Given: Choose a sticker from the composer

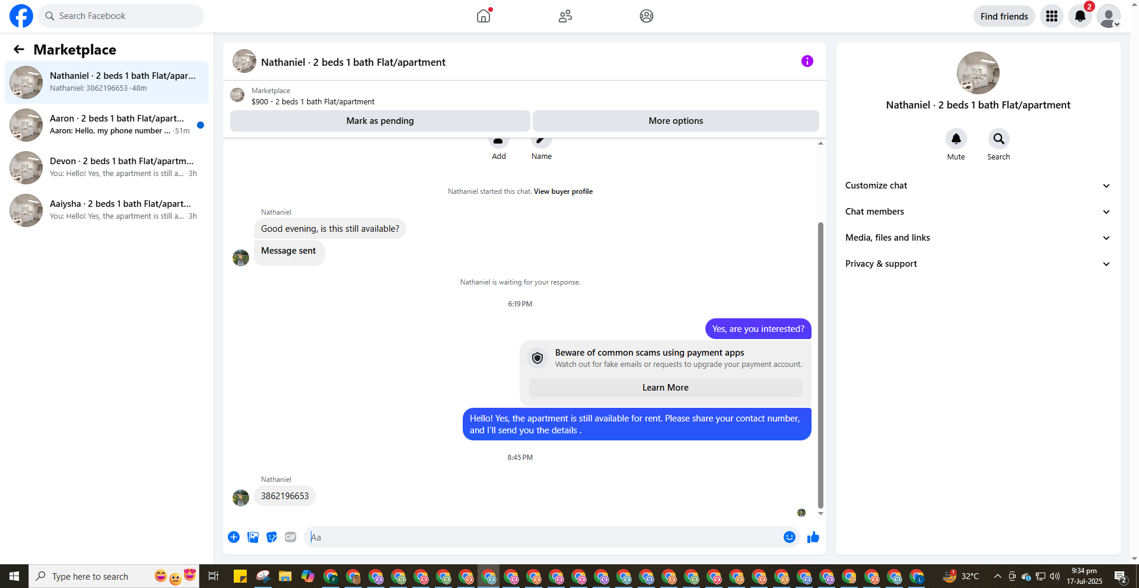Looking at the screenshot, I should (x=272, y=537).
